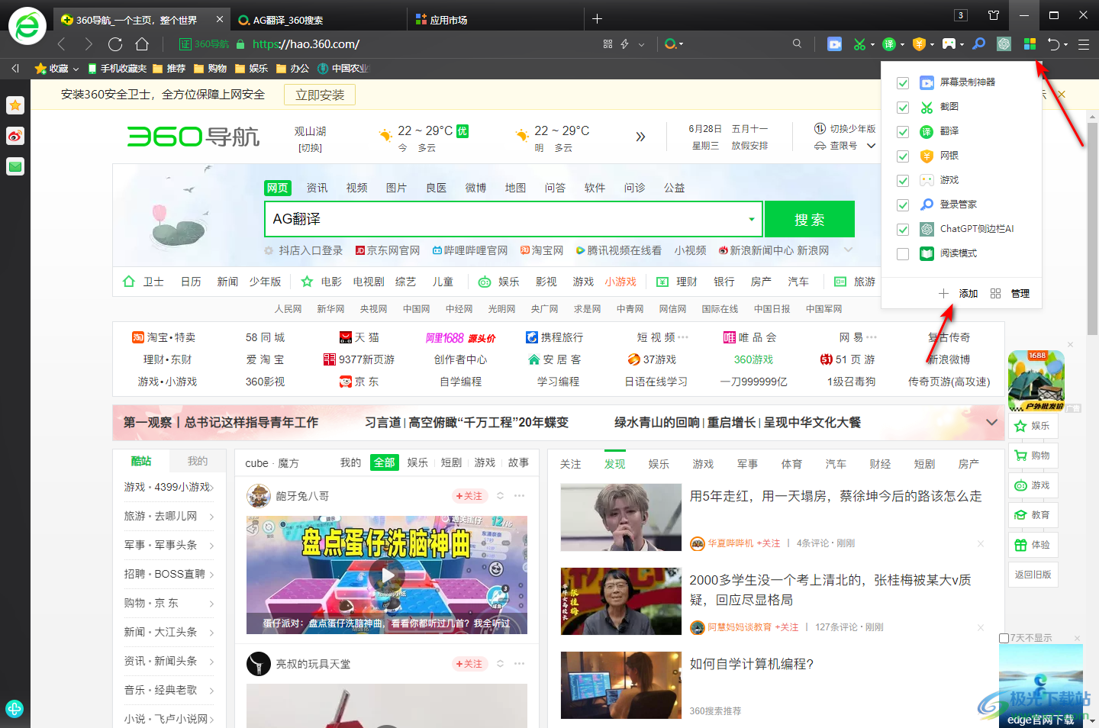Click the undo closed tab icon
1099x728 pixels.
click(1054, 44)
